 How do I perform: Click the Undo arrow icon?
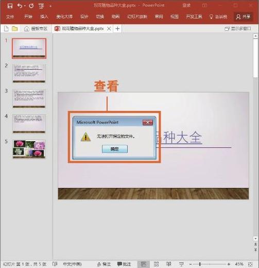pos(20,6)
